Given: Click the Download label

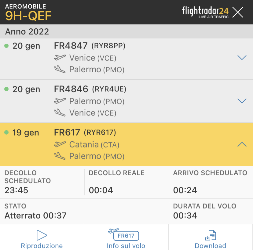Looking at the screenshot, I should pos(211,246).
